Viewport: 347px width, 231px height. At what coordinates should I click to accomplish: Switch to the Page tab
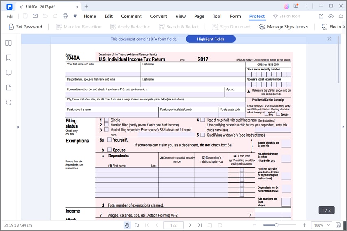click(199, 16)
